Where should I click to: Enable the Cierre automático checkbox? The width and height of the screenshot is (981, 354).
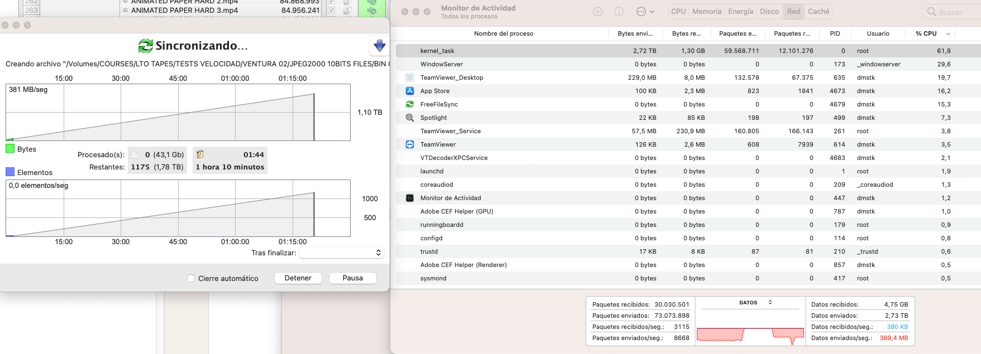tap(191, 278)
